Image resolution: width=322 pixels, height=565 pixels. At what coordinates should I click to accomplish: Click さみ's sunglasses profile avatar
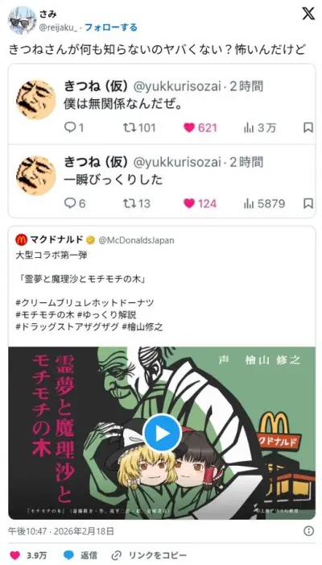click(x=22, y=20)
